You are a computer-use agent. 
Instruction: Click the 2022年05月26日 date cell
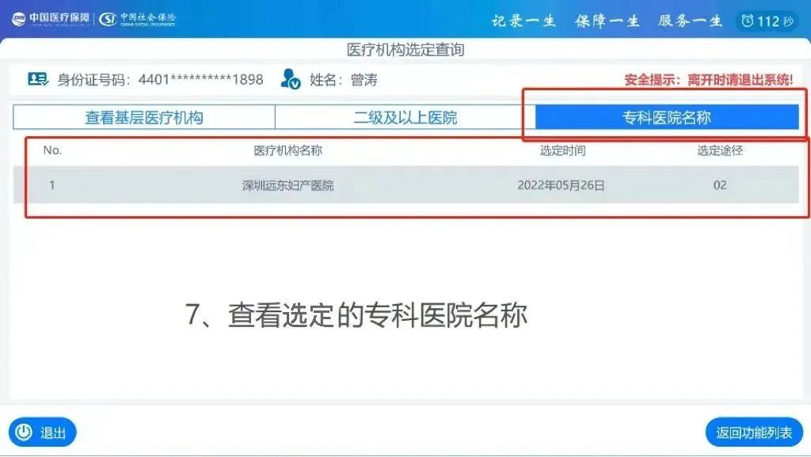562,185
